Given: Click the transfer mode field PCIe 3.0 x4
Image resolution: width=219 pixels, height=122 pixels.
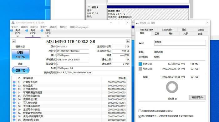Looking at the screenshot, I should [73, 60].
